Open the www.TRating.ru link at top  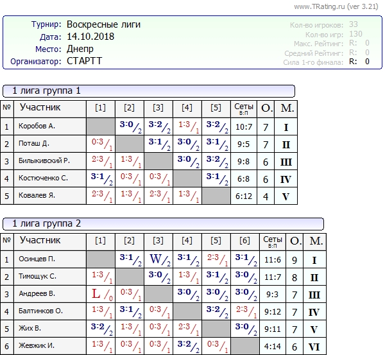(x=321, y=6)
